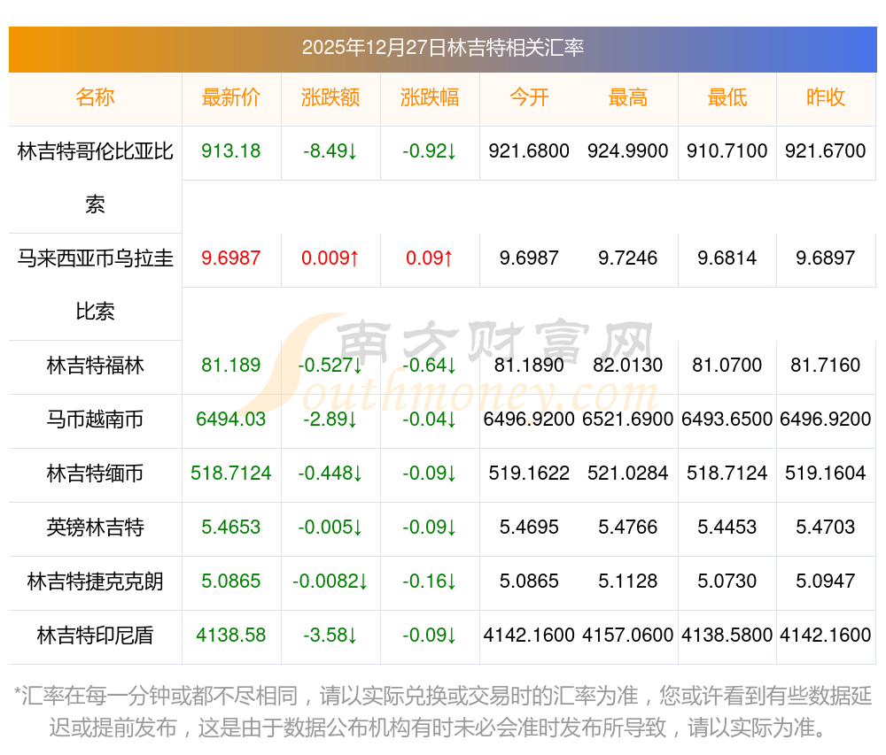This screenshot has height=755, width=886.
Task: Click row name 英镑林吉特
Action: [95, 527]
